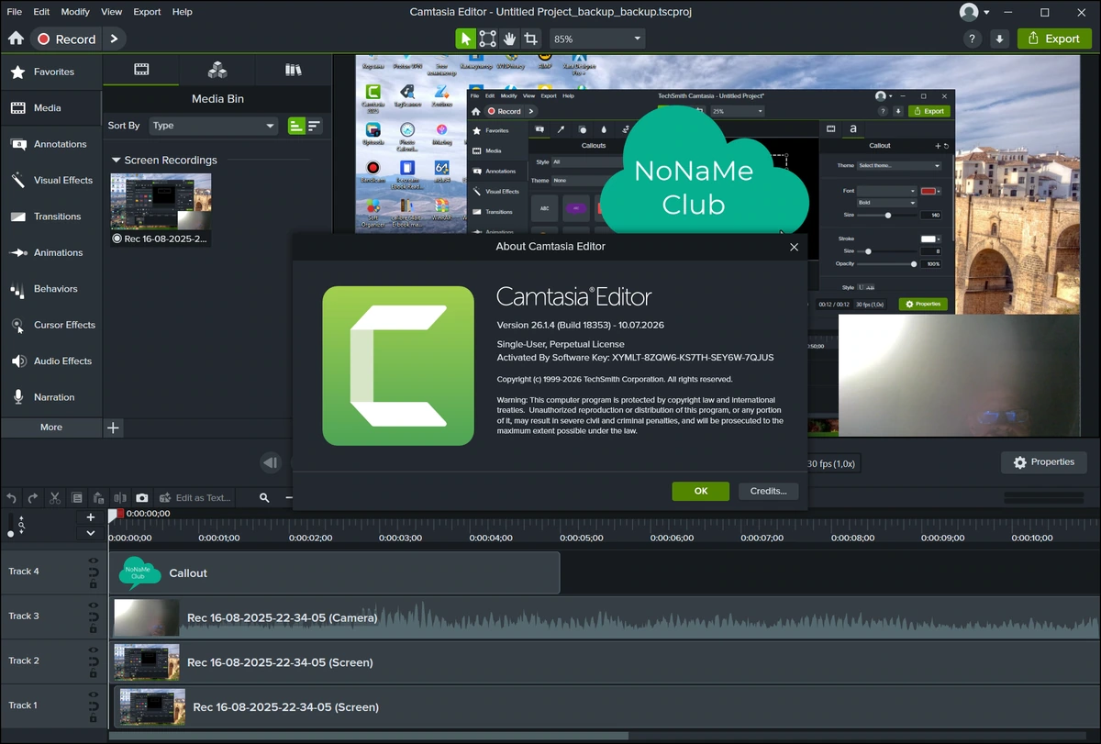The width and height of the screenshot is (1101, 744).
Task: Open the Animations panel
Action: (51, 252)
